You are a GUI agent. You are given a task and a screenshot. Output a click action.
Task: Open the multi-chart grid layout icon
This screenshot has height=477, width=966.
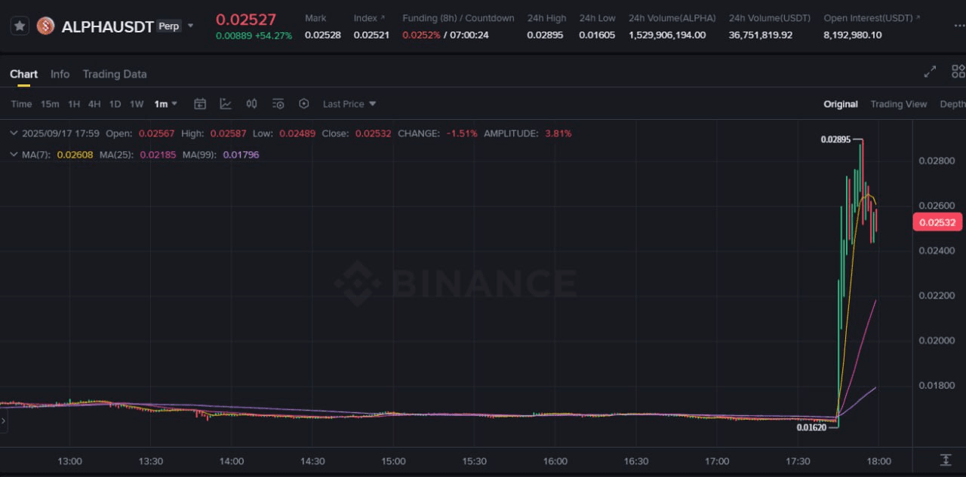(958, 72)
